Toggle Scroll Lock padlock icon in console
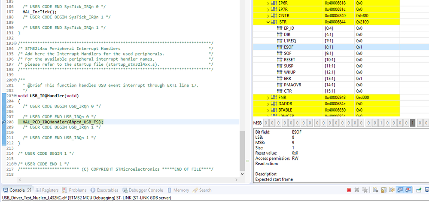This screenshot has height=202, width=429. 383,190
